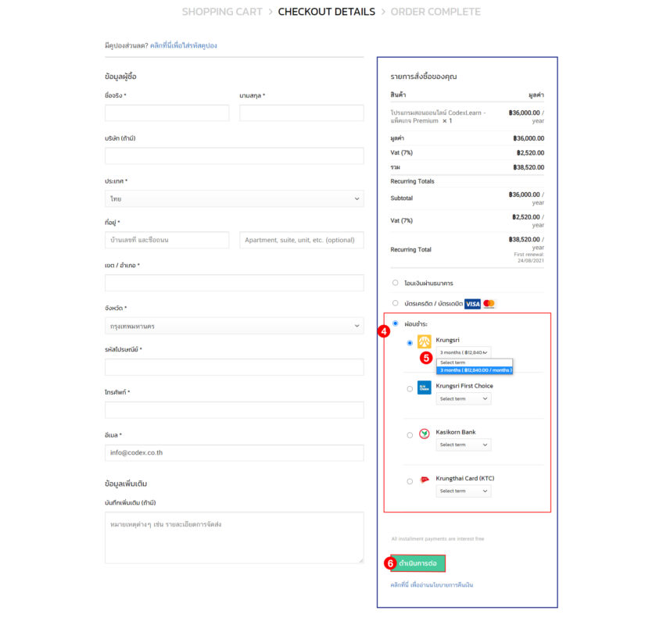Pick the 'Select term' list entry

453,362
